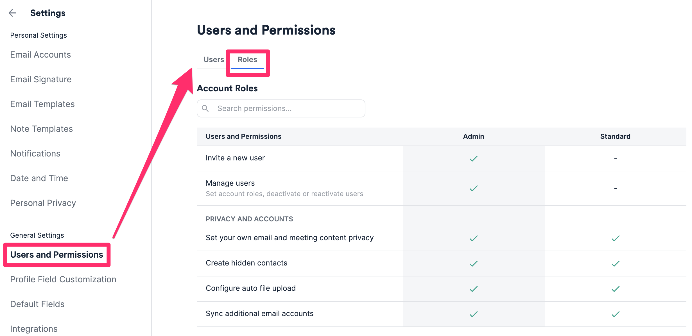Toggle Standard checkmark for email content privacy
692x336 pixels.
pyautogui.click(x=615, y=238)
